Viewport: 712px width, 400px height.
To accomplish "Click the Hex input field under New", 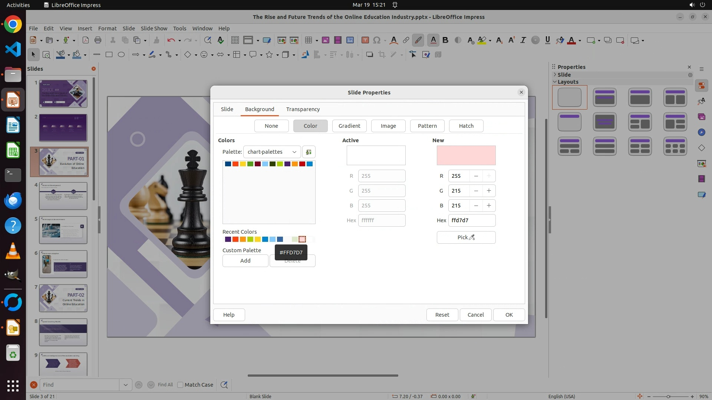I will point(471,220).
